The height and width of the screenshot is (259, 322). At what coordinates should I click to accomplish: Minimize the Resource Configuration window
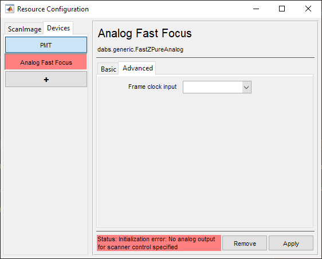(256, 9)
